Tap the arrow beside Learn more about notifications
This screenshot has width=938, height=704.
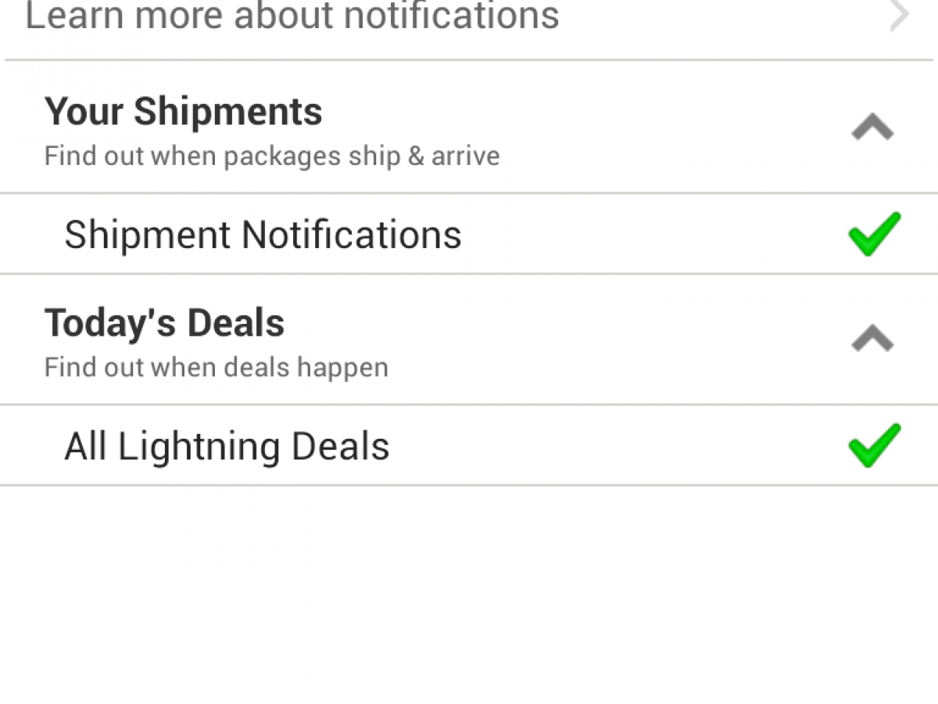click(x=899, y=16)
